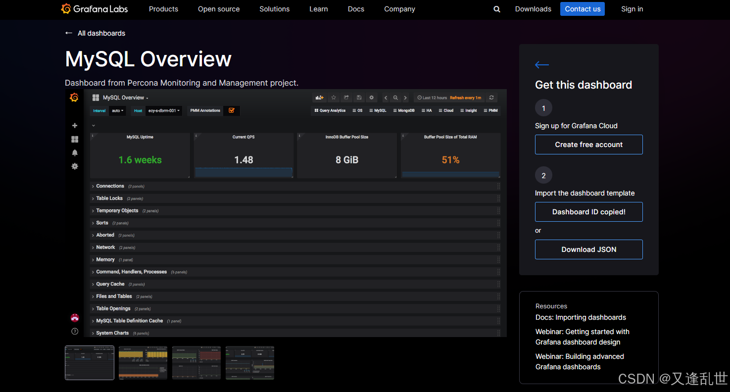Click the plus Create icon in sidebar
The height and width of the screenshot is (392, 730).
75,126
